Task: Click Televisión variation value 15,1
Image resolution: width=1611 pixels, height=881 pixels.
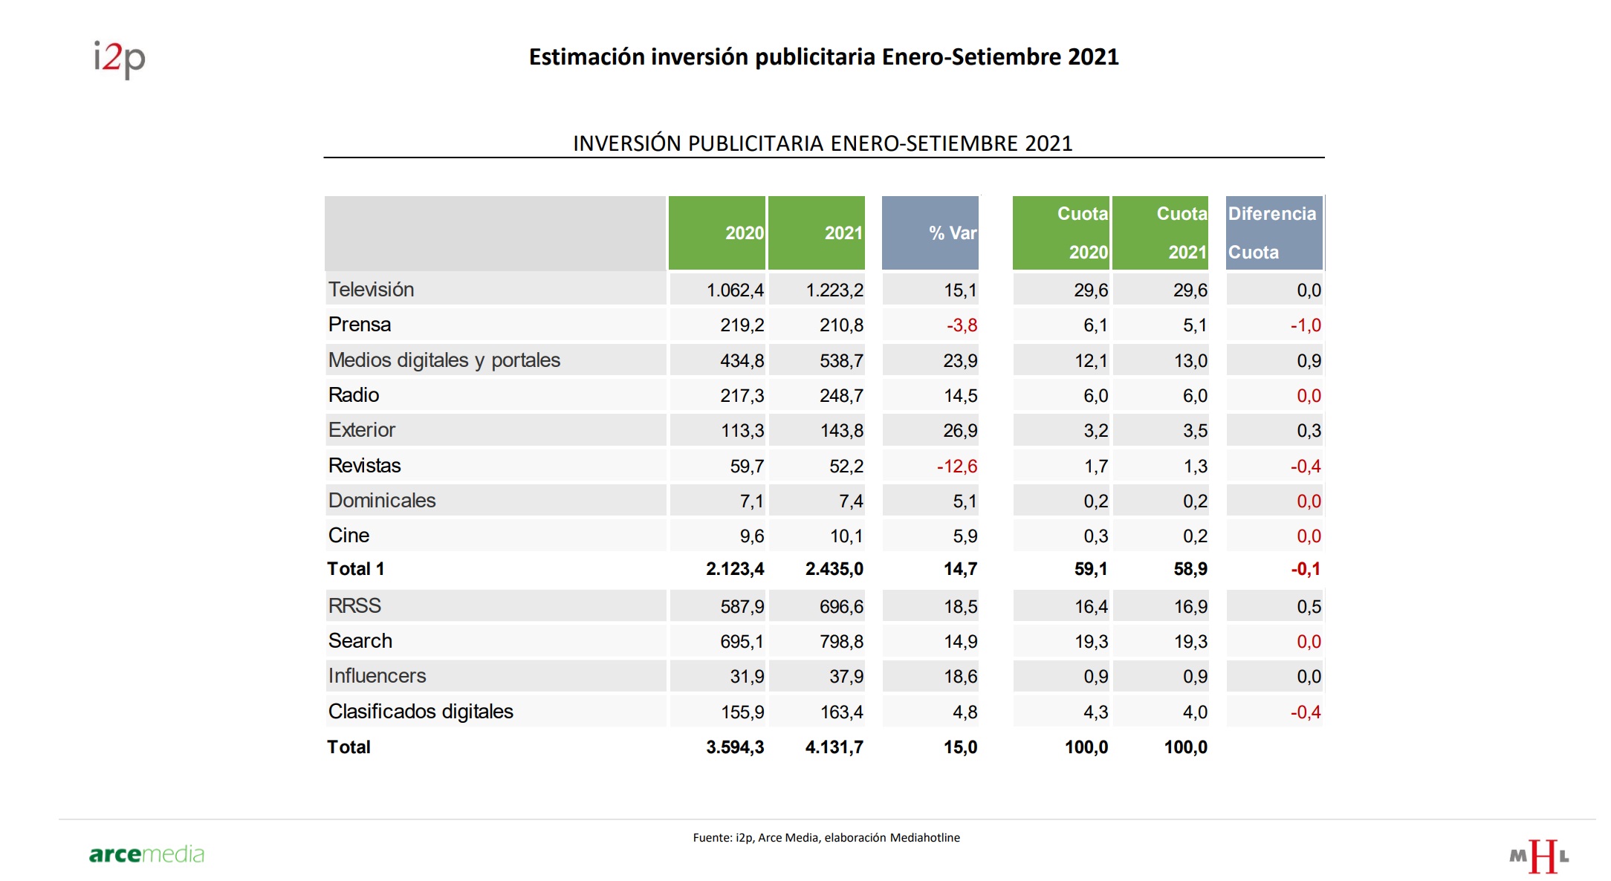Action: point(961,290)
